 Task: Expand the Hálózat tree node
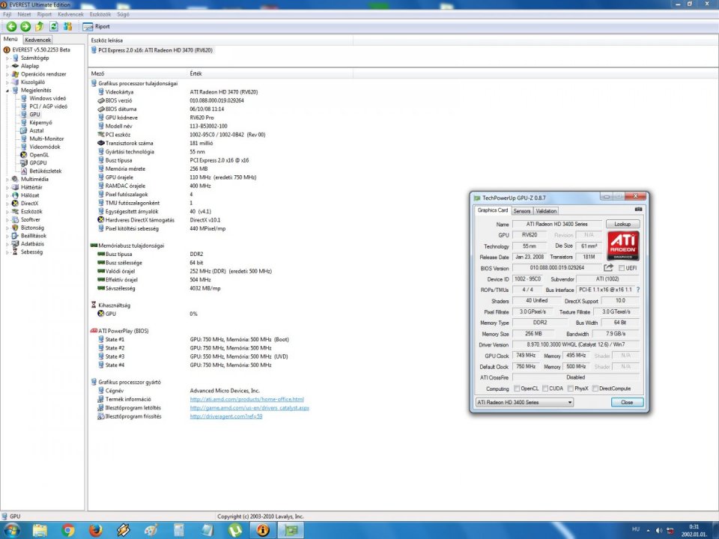7,195
